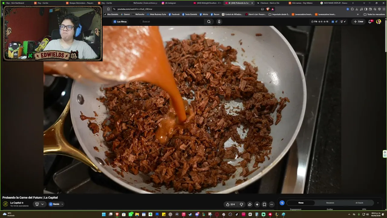Open Brave Shields lion icon
This screenshot has height=218, width=387.
click(x=268, y=9)
